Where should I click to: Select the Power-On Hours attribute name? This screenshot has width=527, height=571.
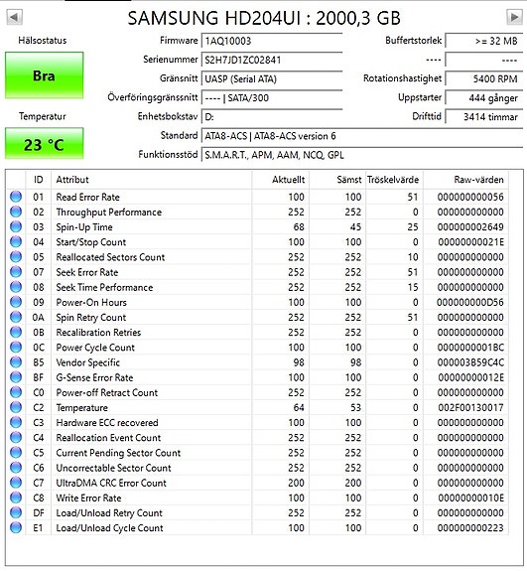(x=91, y=302)
